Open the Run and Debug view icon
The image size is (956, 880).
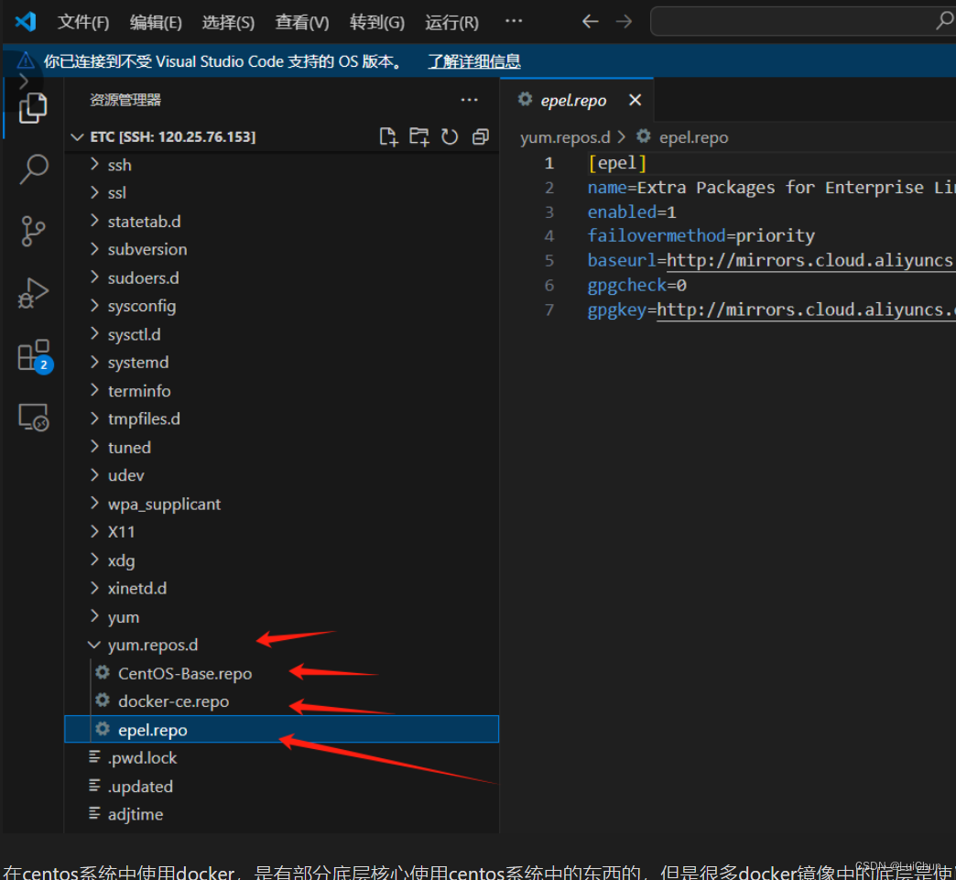33,293
